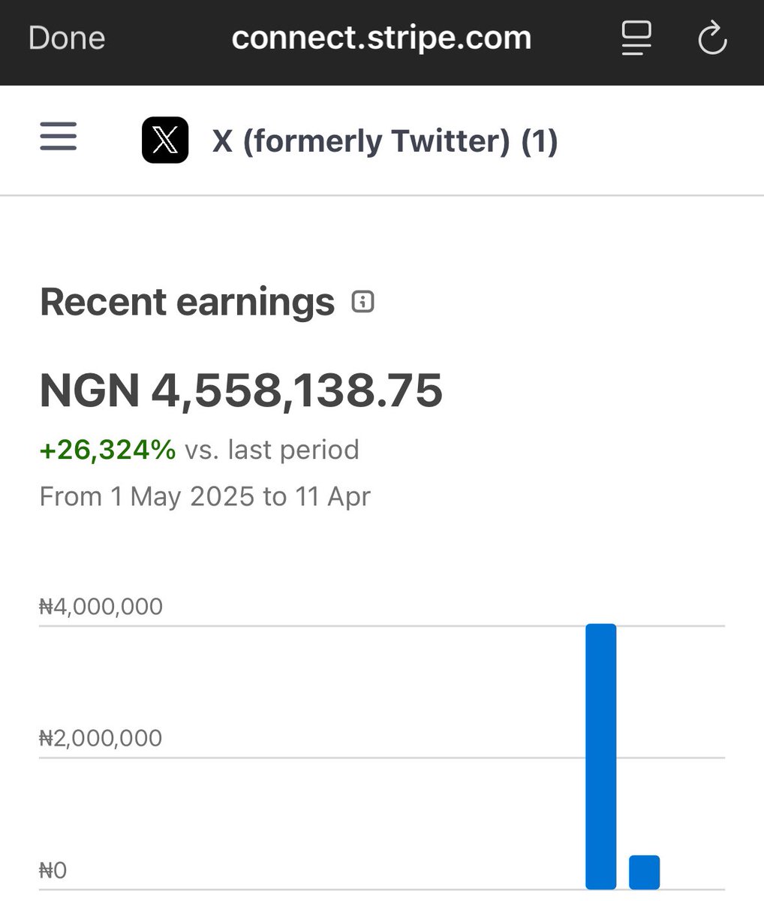Click the black X logo icon
The width and height of the screenshot is (764, 901).
point(165,140)
